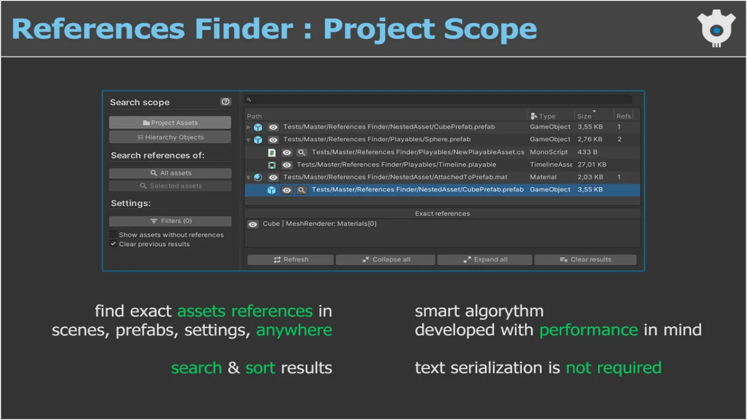Click the material sphere icon of AttachedToPrefab.mat
Viewport: 747px width, 420px height.
(x=258, y=177)
